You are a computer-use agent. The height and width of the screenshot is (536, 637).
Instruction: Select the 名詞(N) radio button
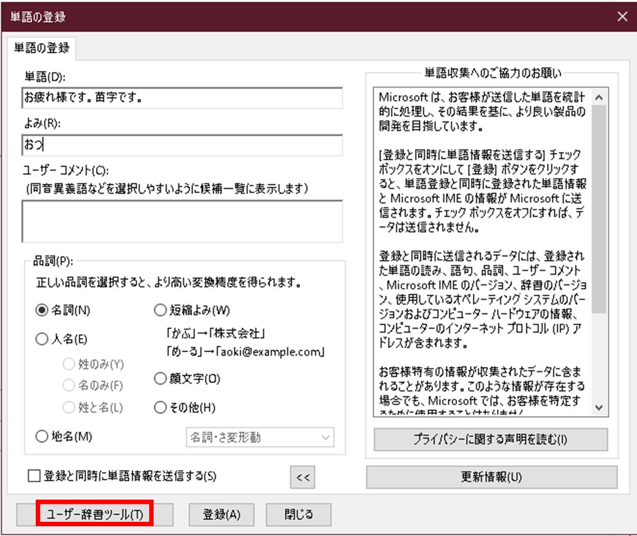(42, 311)
